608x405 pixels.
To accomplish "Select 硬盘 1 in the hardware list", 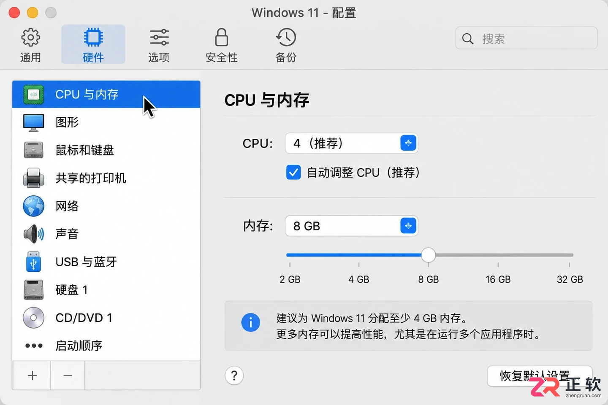I will [x=106, y=290].
